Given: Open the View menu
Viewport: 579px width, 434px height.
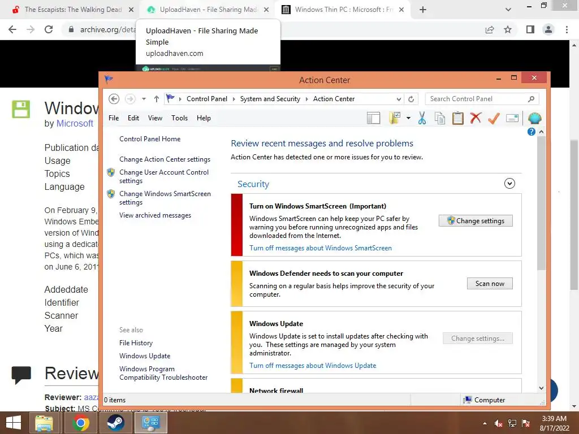Looking at the screenshot, I should click(x=155, y=118).
